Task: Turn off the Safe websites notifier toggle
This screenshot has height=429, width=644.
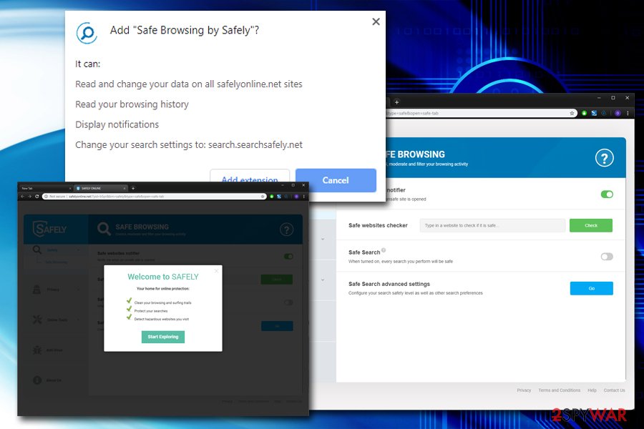Action: pyautogui.click(x=607, y=194)
